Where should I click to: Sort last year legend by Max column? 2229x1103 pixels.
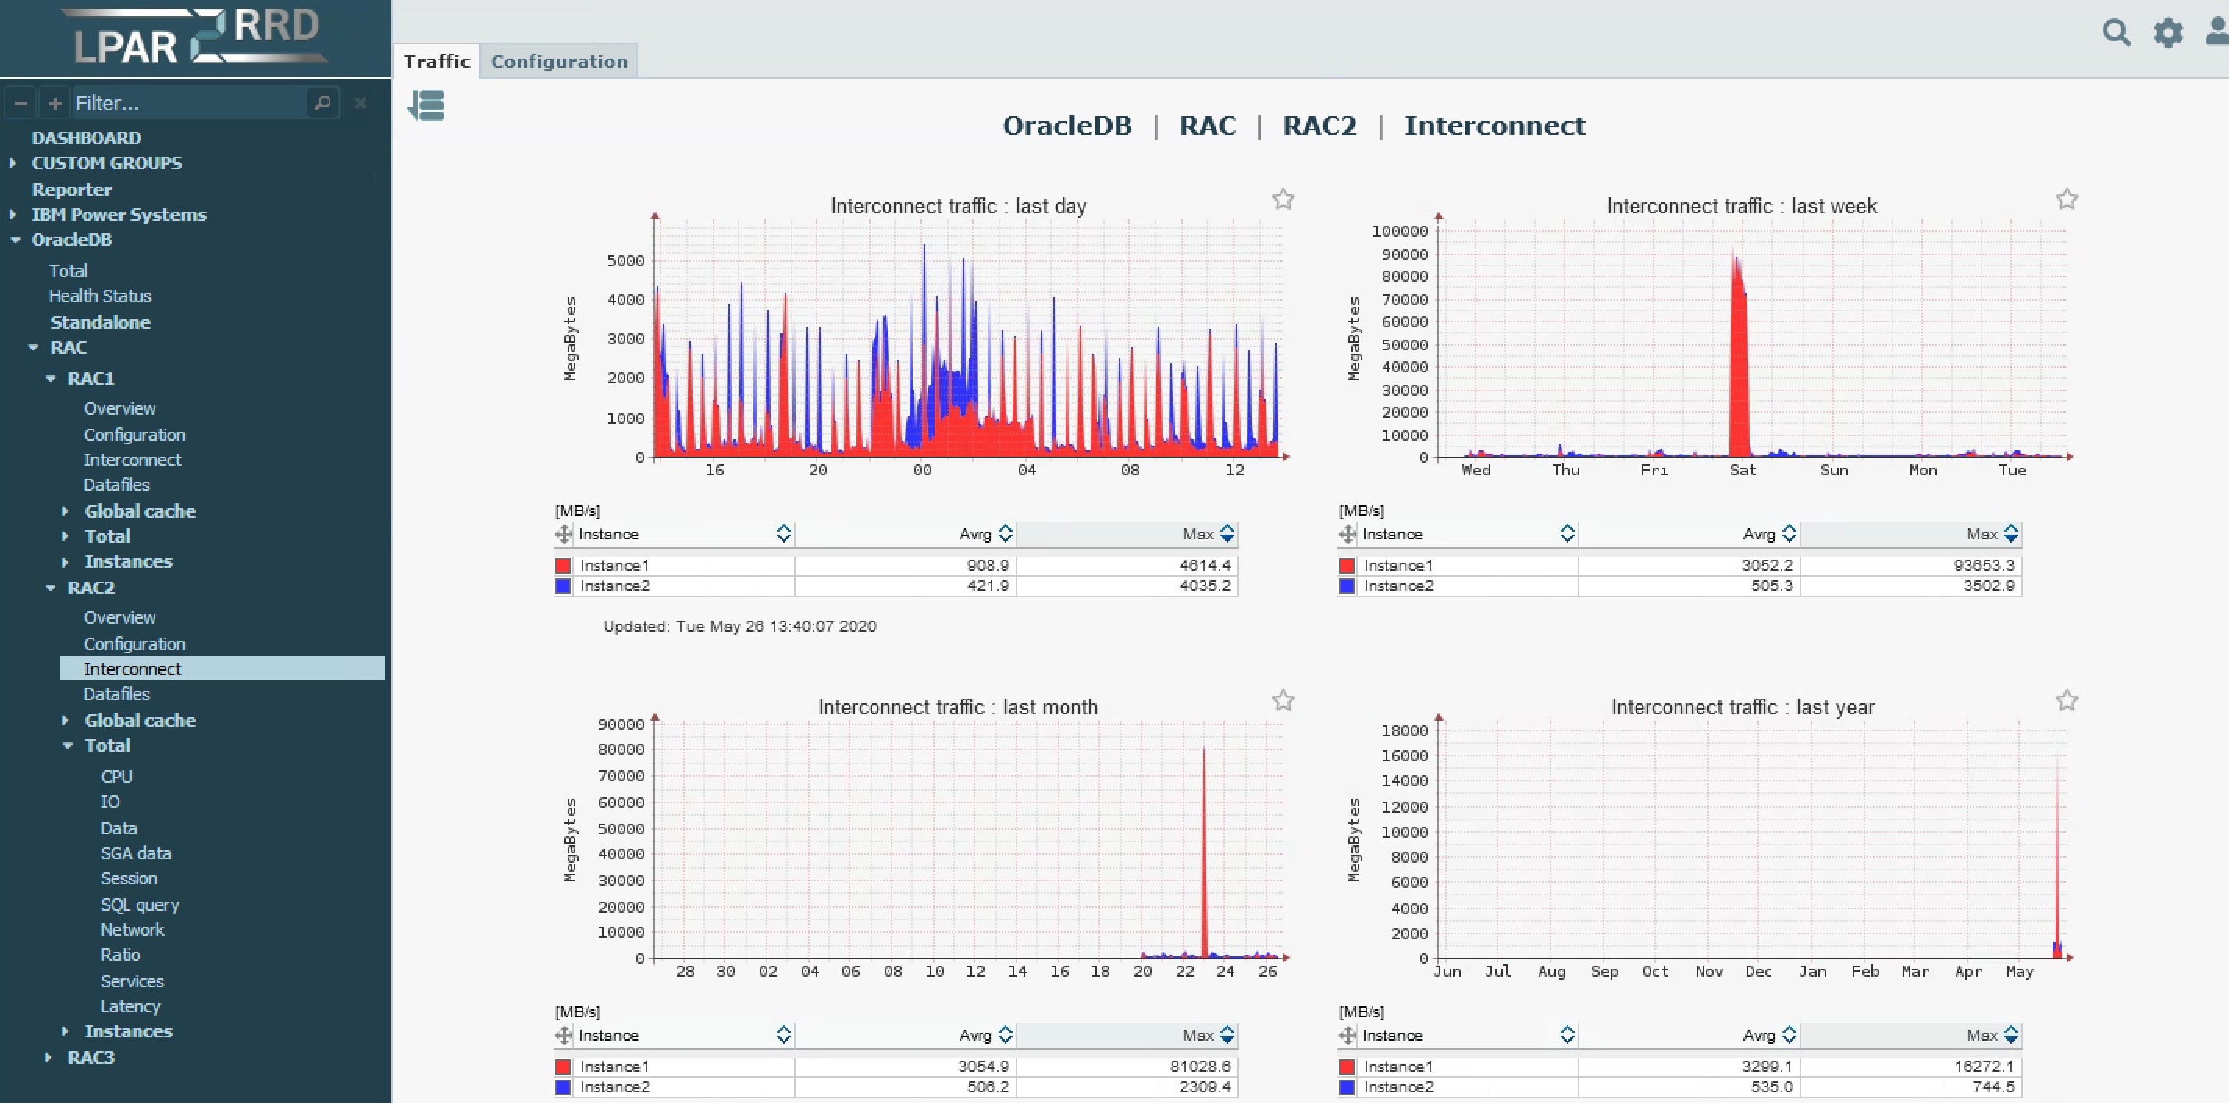tap(2011, 1034)
